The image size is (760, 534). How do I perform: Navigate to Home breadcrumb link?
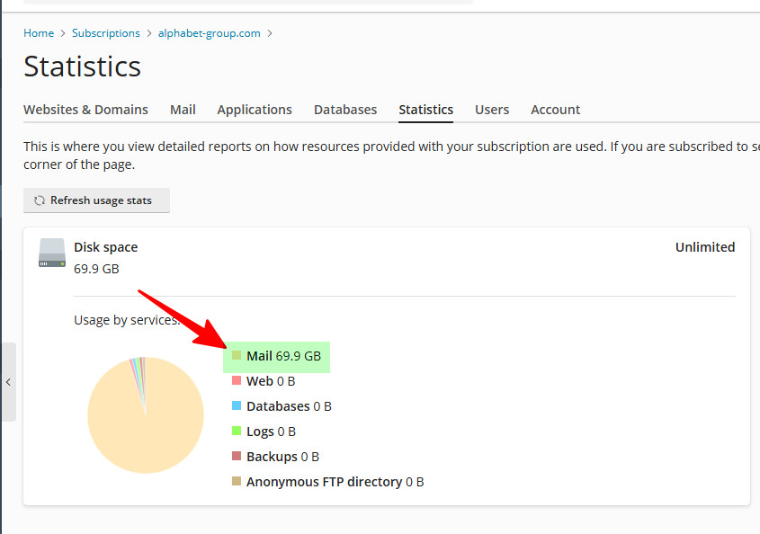[x=39, y=33]
